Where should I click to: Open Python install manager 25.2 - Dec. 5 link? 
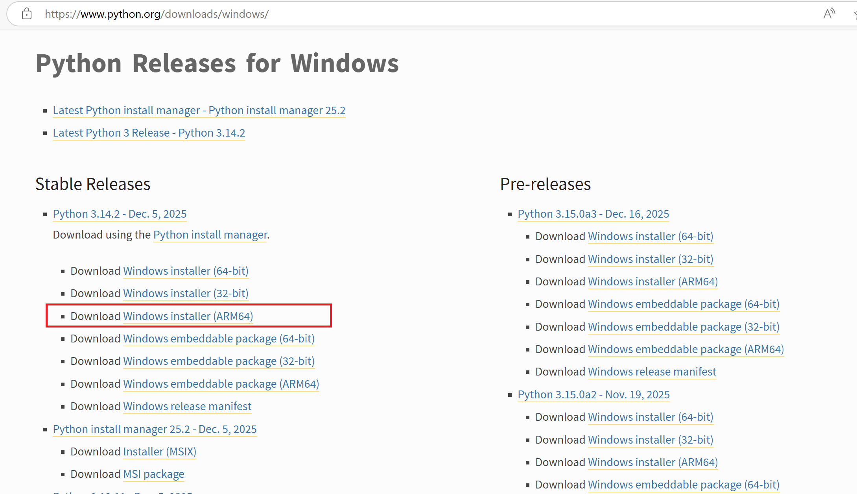[x=155, y=429]
